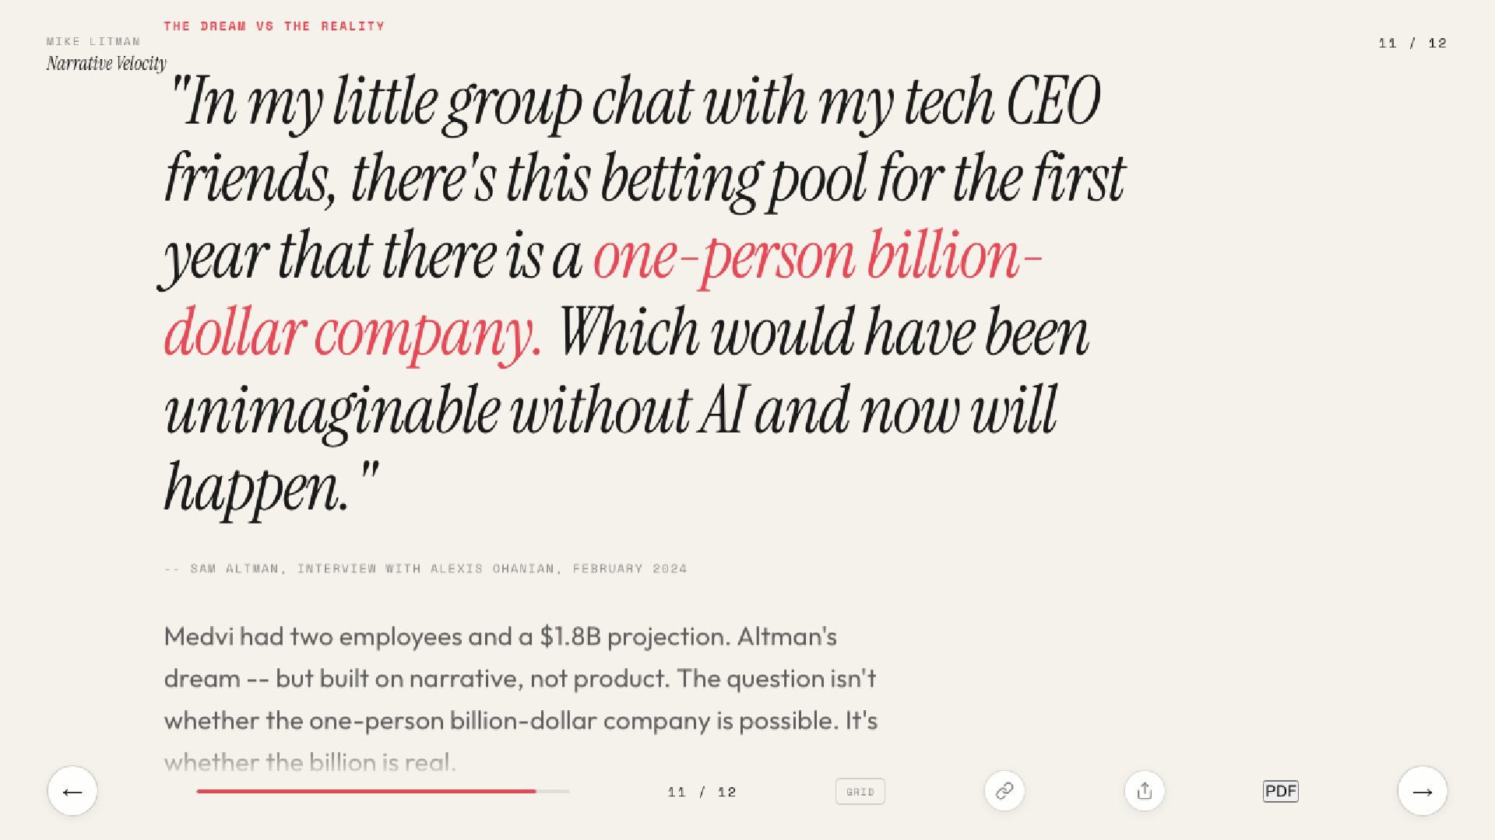Click the Sam Altman interview attribution line
Screen dimensions: 1495x840
(x=426, y=569)
